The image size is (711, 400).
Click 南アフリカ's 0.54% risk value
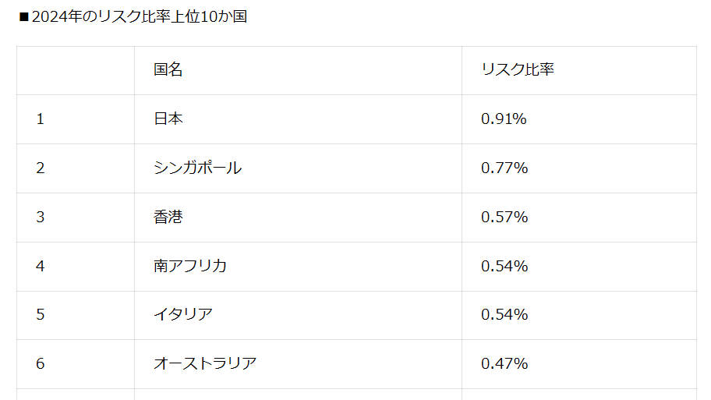pyautogui.click(x=504, y=266)
